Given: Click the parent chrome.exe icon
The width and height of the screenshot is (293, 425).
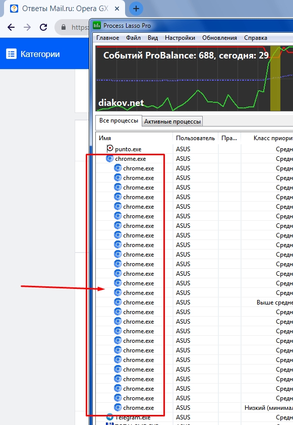Looking at the screenshot, I should (x=109, y=159).
